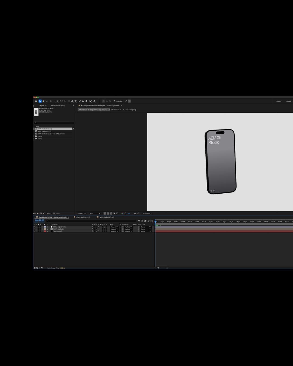Expand the Comps folder
The image size is (293, 366).
tap(34, 136)
